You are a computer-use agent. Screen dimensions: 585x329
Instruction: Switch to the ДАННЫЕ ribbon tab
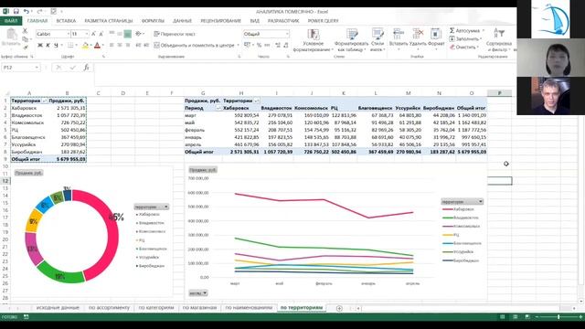183,21
